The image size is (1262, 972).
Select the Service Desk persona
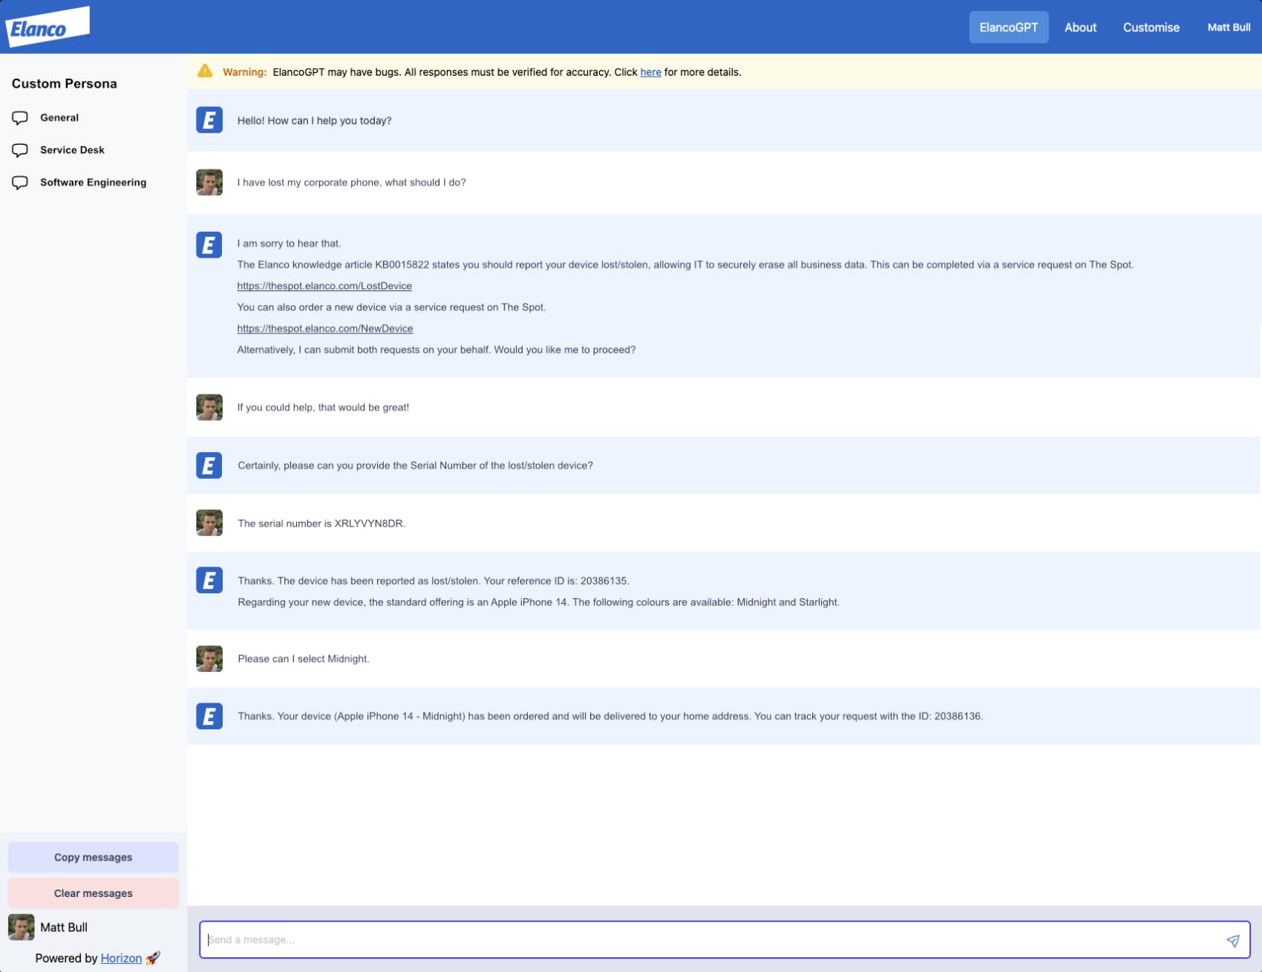coord(72,150)
